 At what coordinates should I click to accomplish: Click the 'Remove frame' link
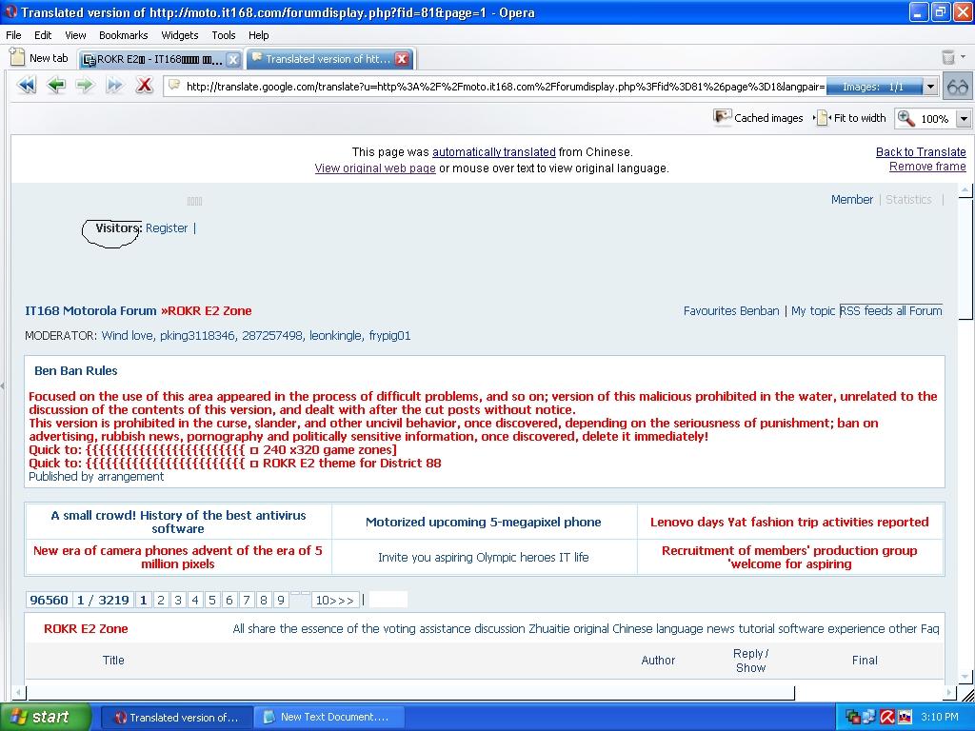pyautogui.click(x=927, y=166)
